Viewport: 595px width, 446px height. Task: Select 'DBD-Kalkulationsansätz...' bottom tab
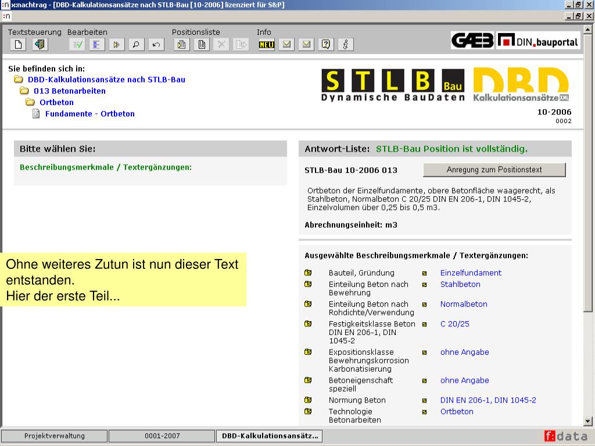point(270,436)
